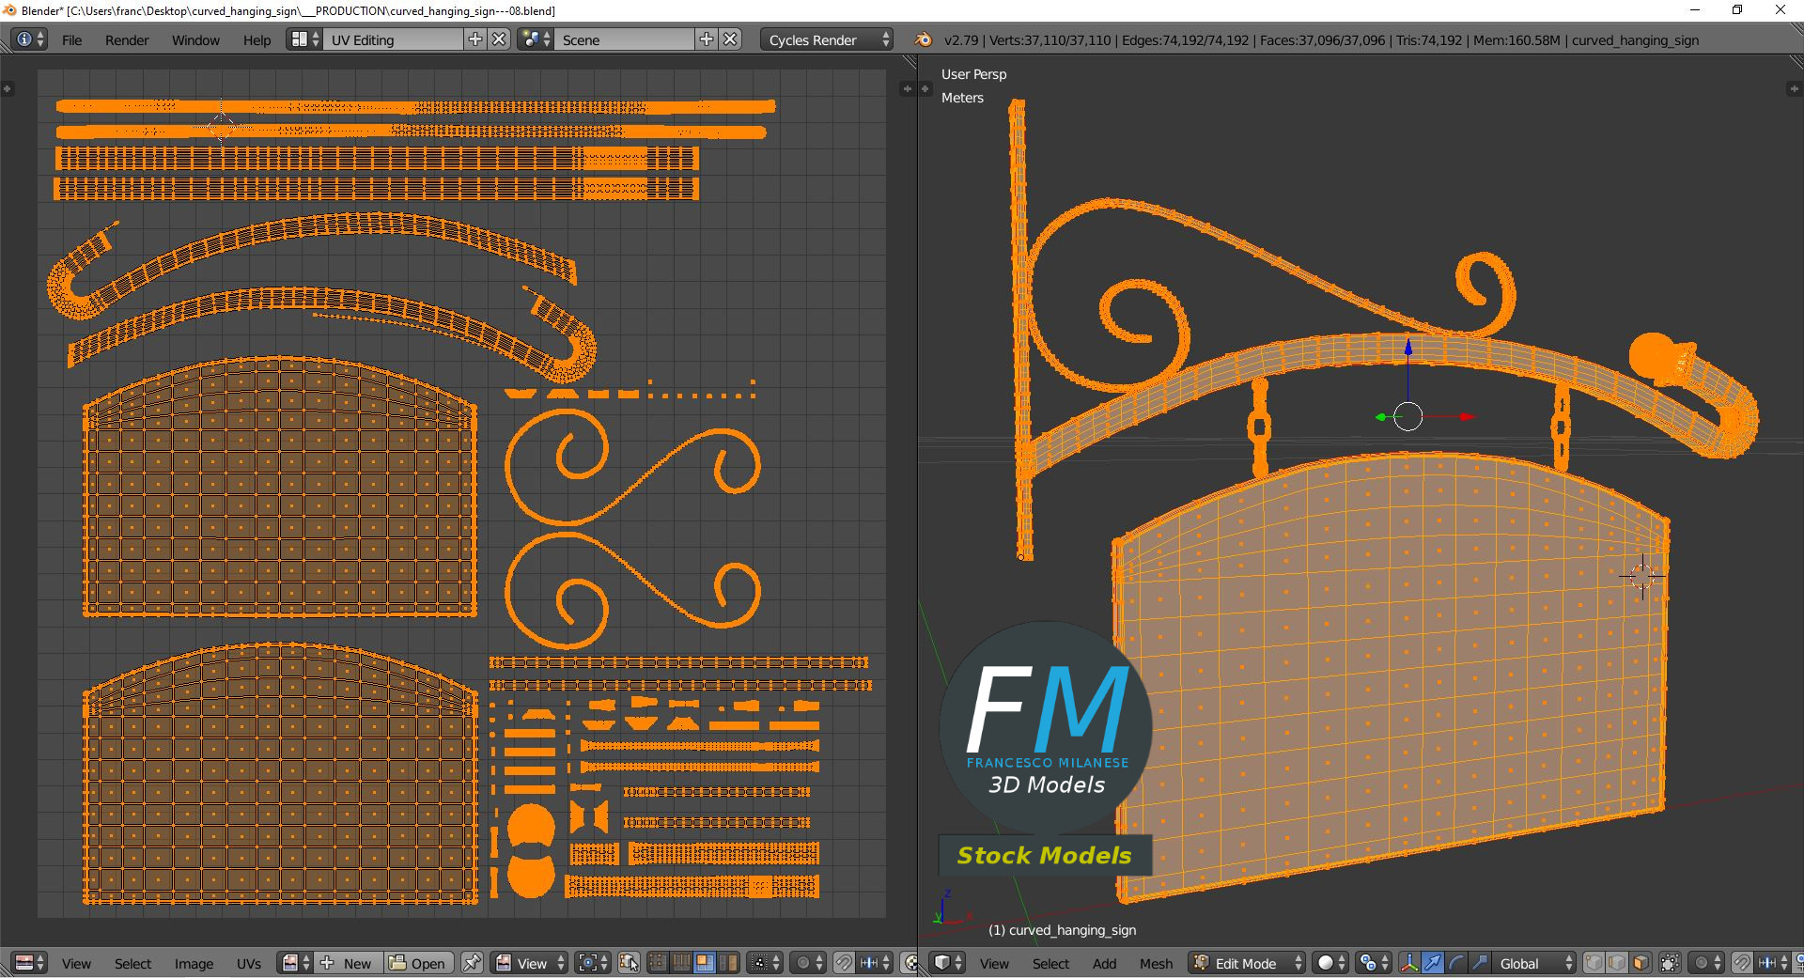1804x978 pixels.
Task: Toggle snapping in the 3D view header
Action: click(1742, 963)
